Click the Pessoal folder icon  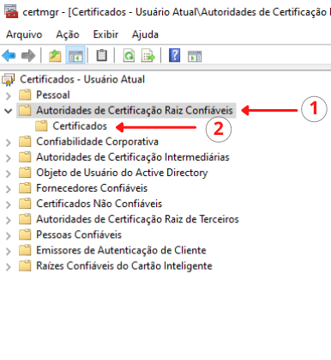coord(25,95)
